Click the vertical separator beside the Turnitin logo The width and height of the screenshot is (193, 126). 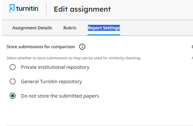[46, 9]
